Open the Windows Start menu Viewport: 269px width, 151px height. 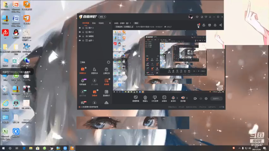click(x=3, y=148)
